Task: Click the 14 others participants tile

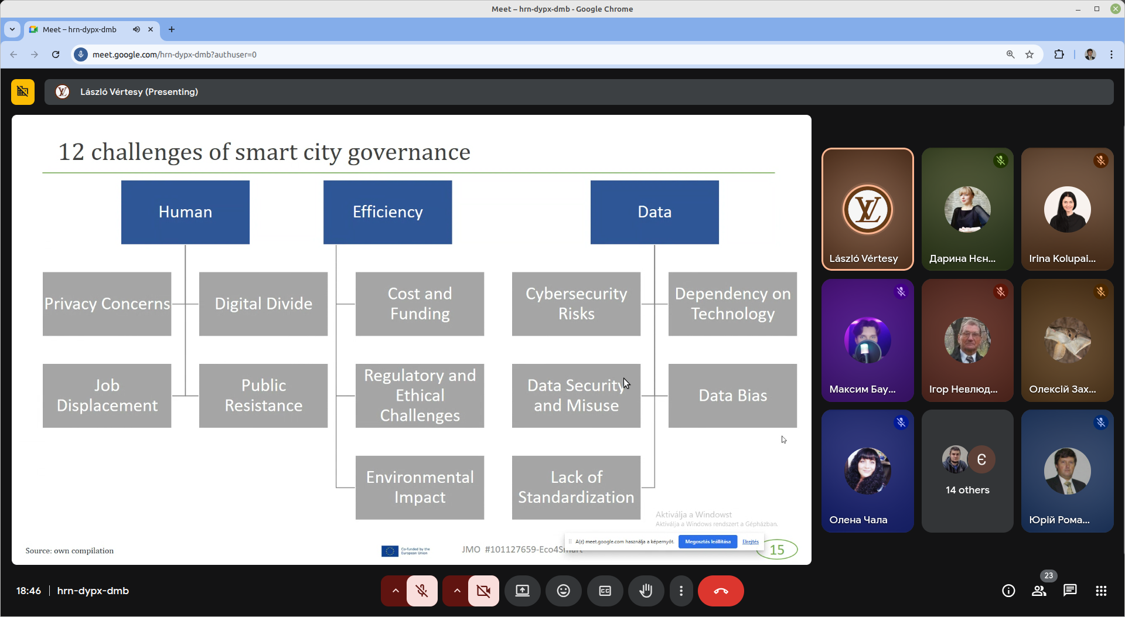Action: (x=967, y=471)
